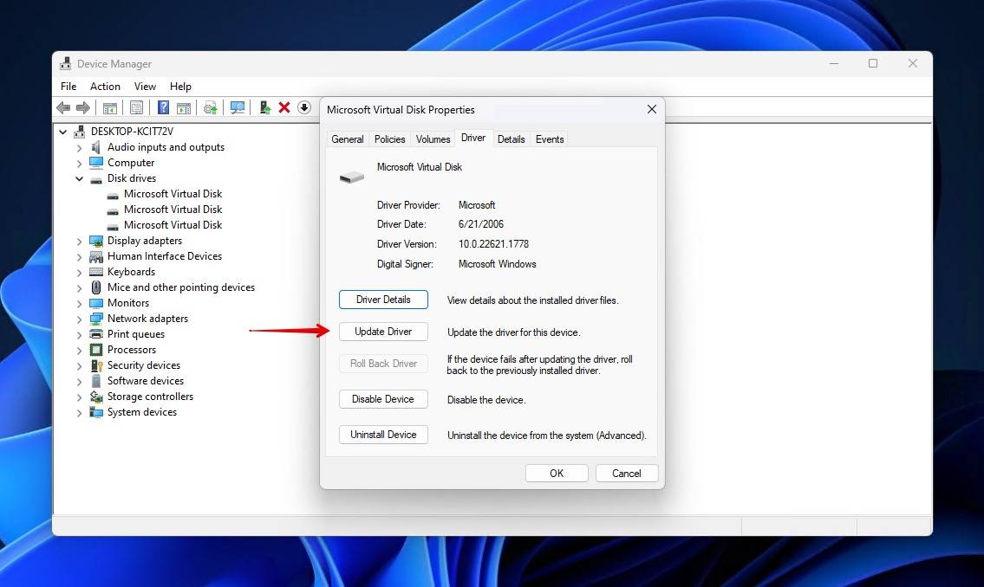Click the Human Interface Devices icon
Image resolution: width=984 pixels, height=587 pixels.
[96, 256]
